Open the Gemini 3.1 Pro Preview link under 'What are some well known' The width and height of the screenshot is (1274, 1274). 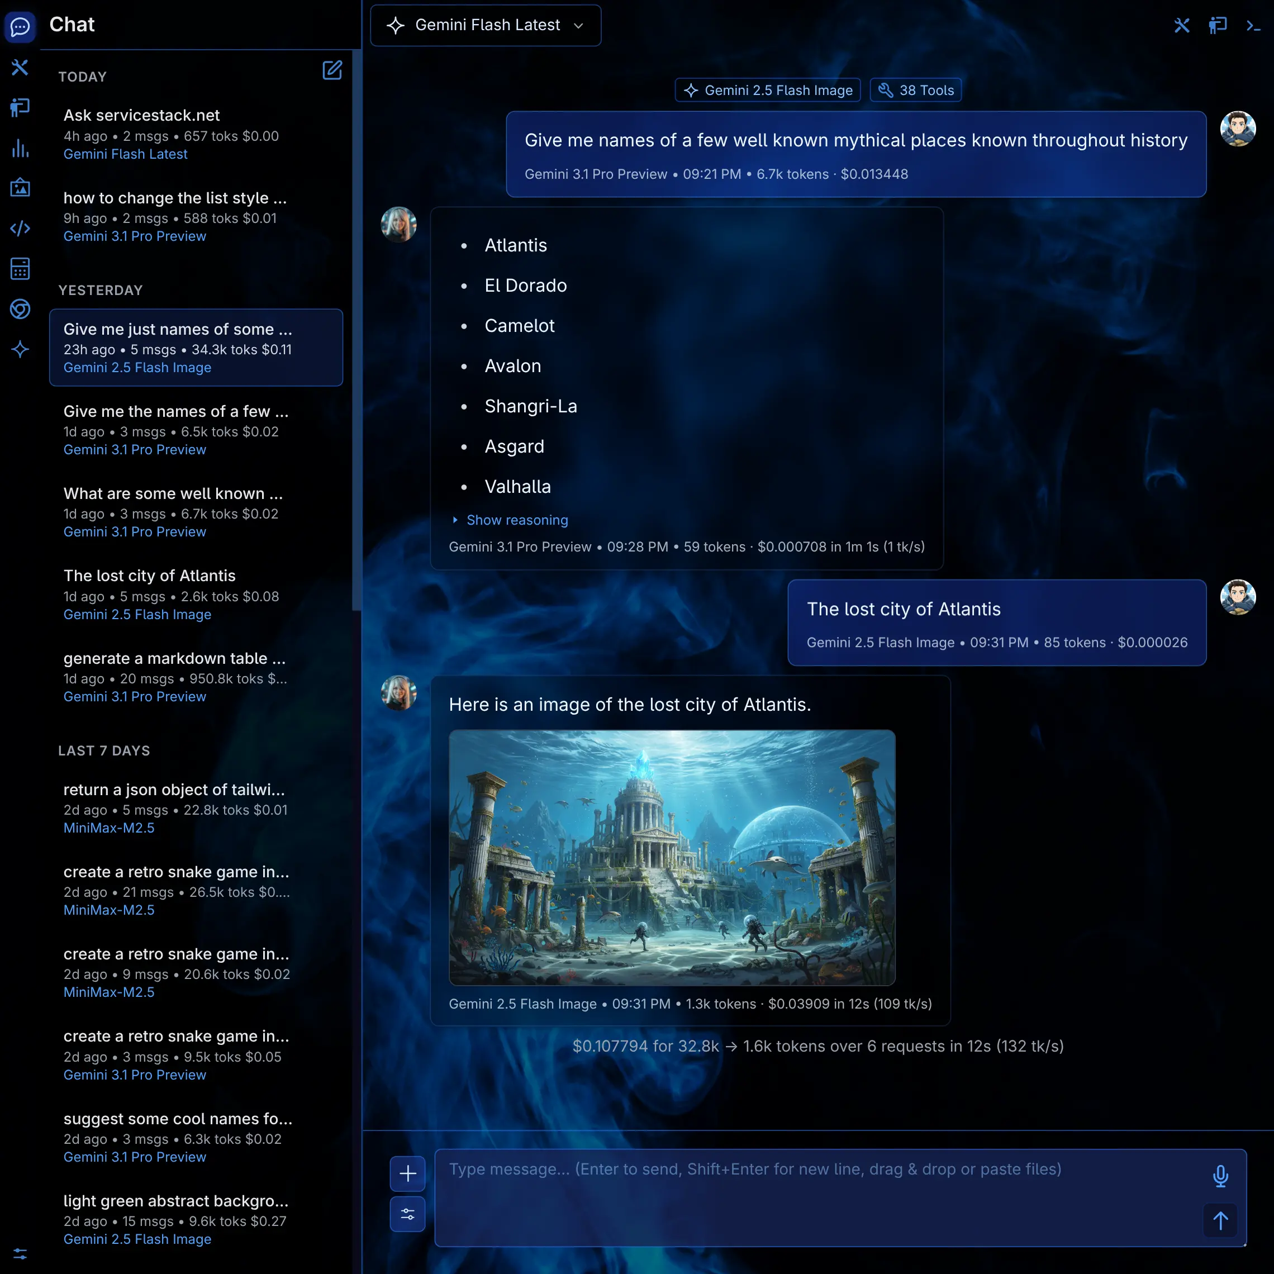pyautogui.click(x=135, y=531)
